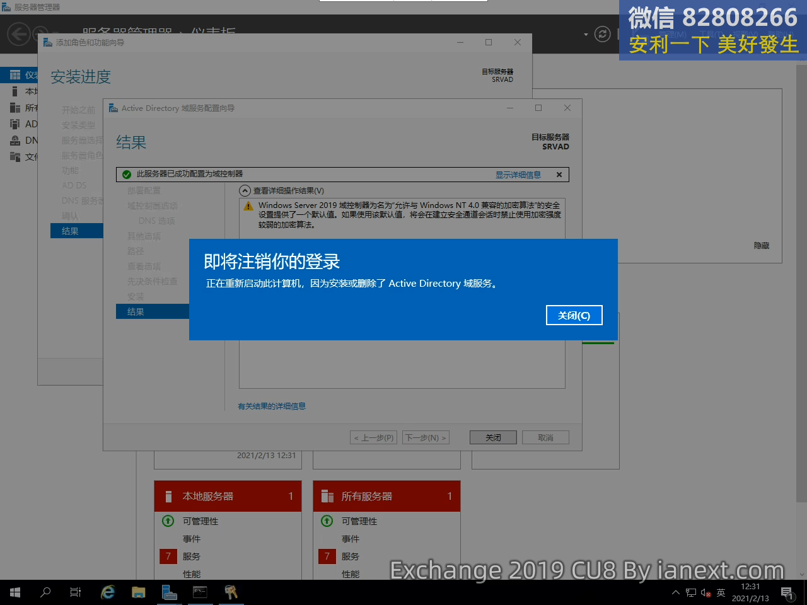This screenshot has height=605, width=807.
Task: Open taskbar search magnifier
Action: 45,592
